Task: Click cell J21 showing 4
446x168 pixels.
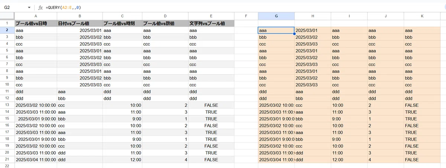Action: click(385, 159)
